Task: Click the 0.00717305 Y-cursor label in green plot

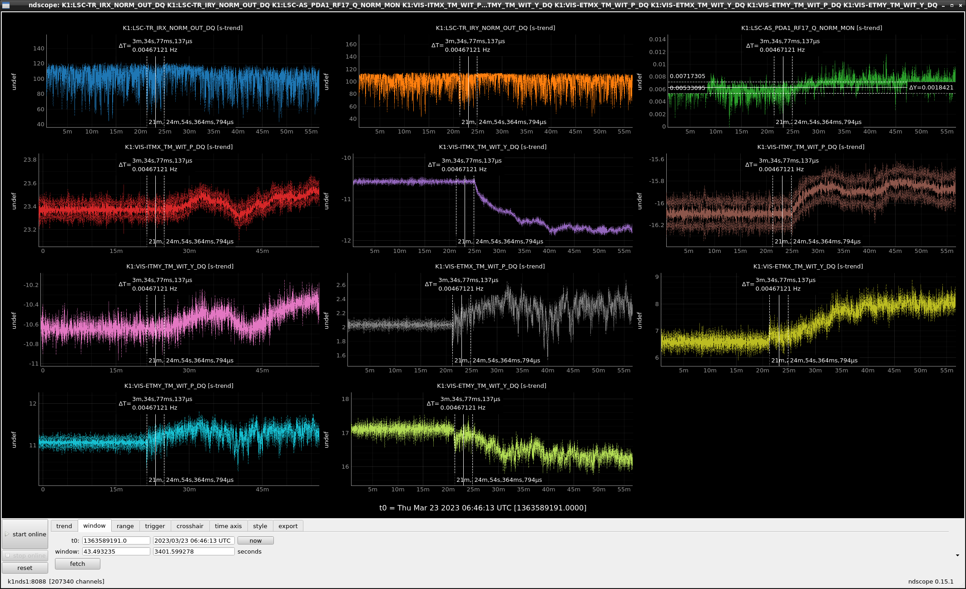Action: click(688, 76)
